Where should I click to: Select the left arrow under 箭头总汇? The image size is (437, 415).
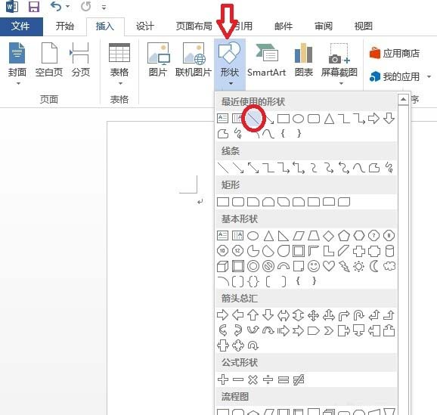(x=237, y=315)
